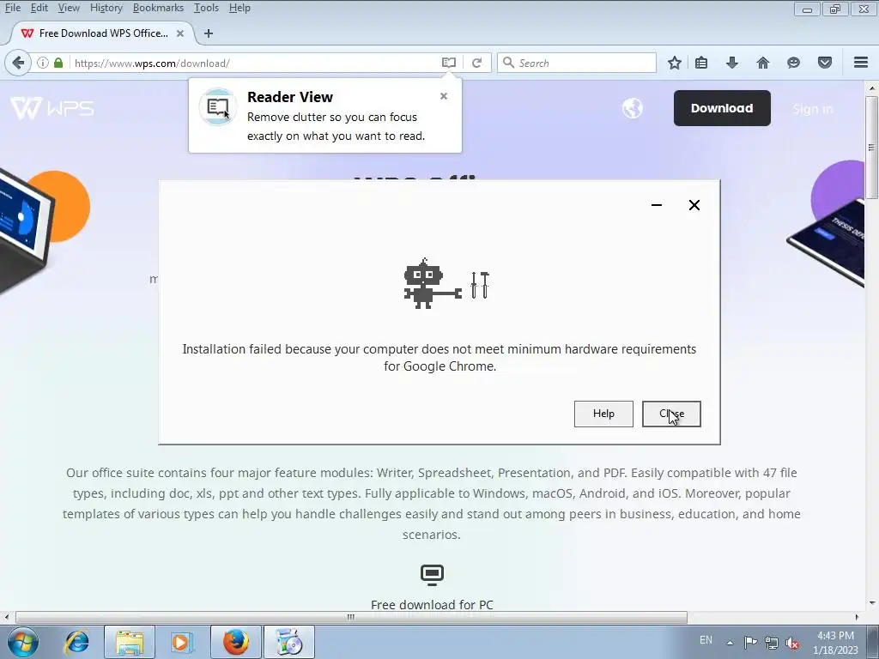
Task: Reload the page with the refresh icon
Action: pyautogui.click(x=476, y=63)
